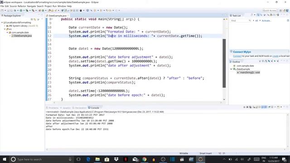The image size is (290, 163).
Task: Open the Window menu
Action: (x=62, y=6)
